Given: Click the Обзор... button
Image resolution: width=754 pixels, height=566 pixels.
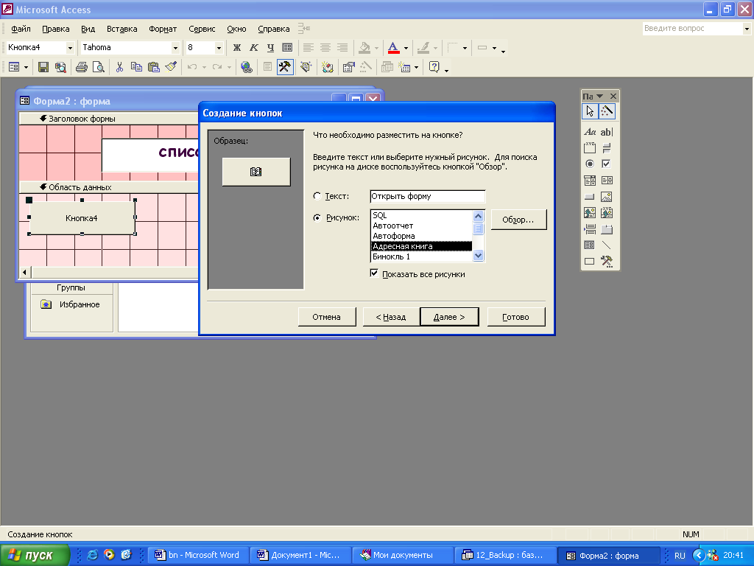Looking at the screenshot, I should coord(518,220).
